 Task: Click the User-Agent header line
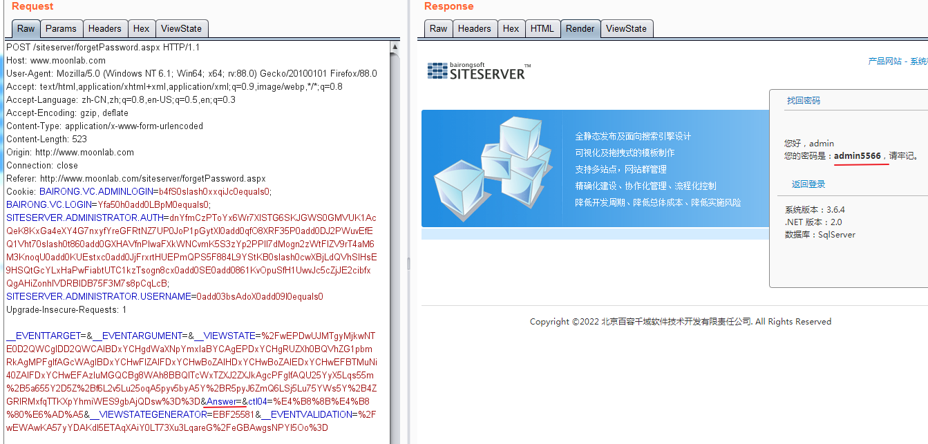coord(191,73)
